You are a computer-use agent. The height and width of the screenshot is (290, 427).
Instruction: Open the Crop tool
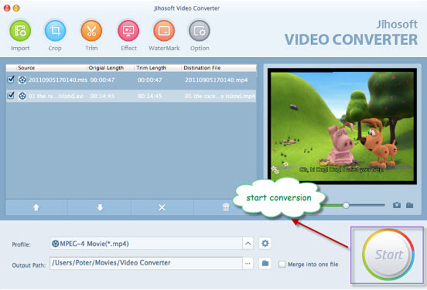[x=55, y=31]
